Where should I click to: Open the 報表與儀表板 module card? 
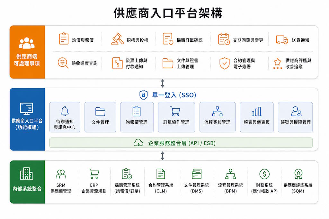tap(257, 117)
